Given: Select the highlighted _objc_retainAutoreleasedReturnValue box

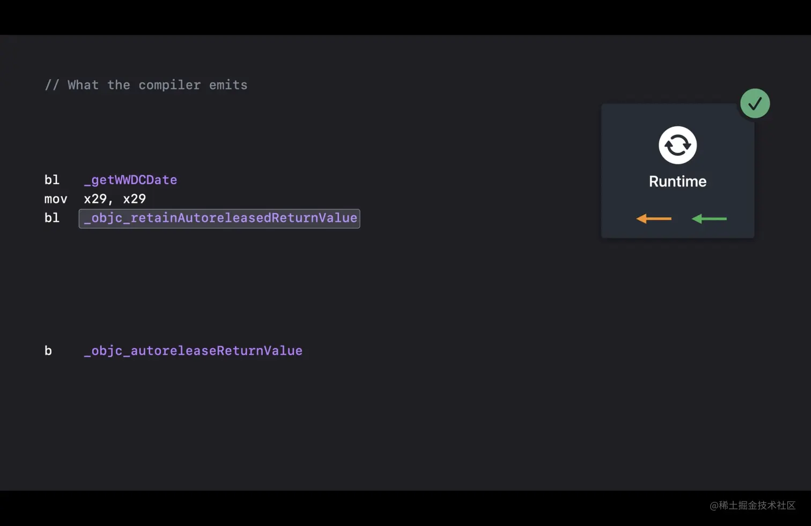Looking at the screenshot, I should coord(219,219).
